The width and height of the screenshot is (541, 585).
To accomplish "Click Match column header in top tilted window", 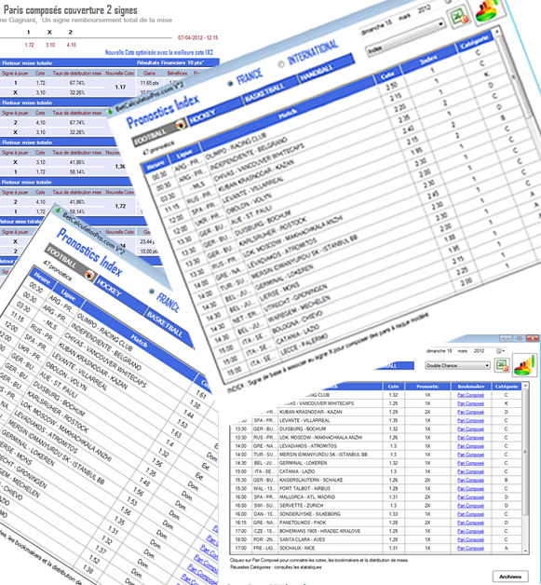I will [287, 113].
